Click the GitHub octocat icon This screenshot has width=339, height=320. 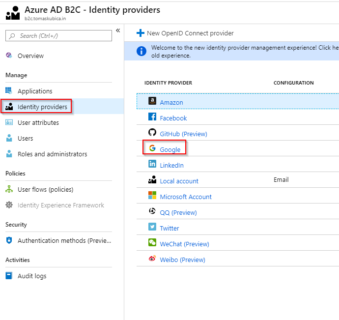coord(152,132)
